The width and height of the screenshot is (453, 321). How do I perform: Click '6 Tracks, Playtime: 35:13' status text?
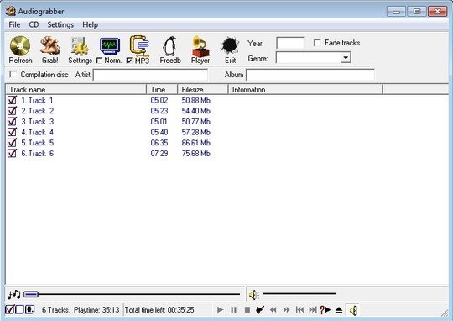(x=81, y=310)
